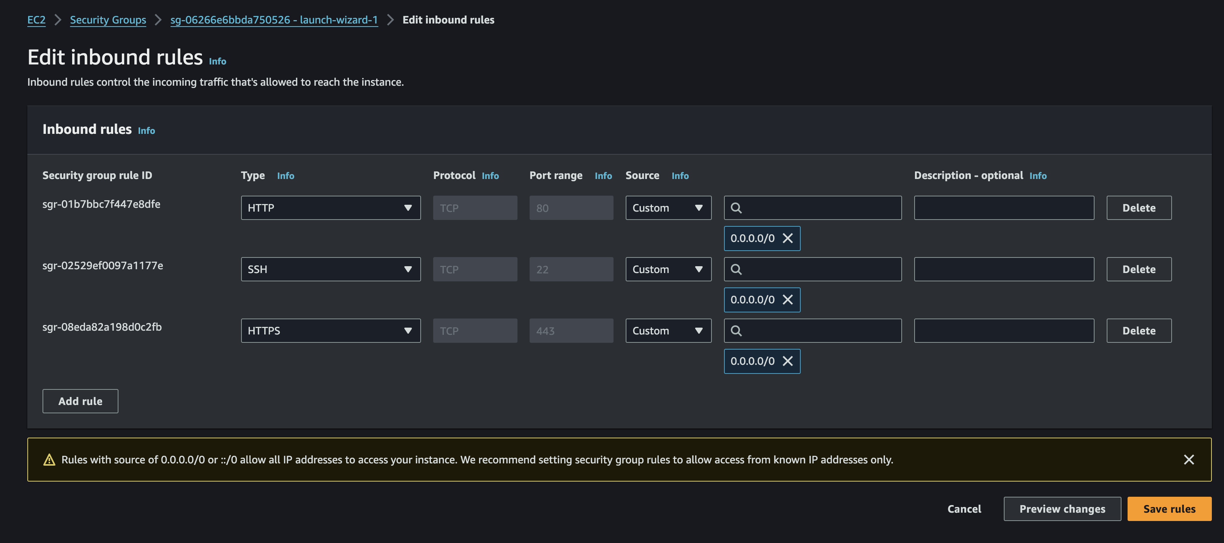Click search icon in HTTPS rule source field
The height and width of the screenshot is (543, 1224).
736,331
